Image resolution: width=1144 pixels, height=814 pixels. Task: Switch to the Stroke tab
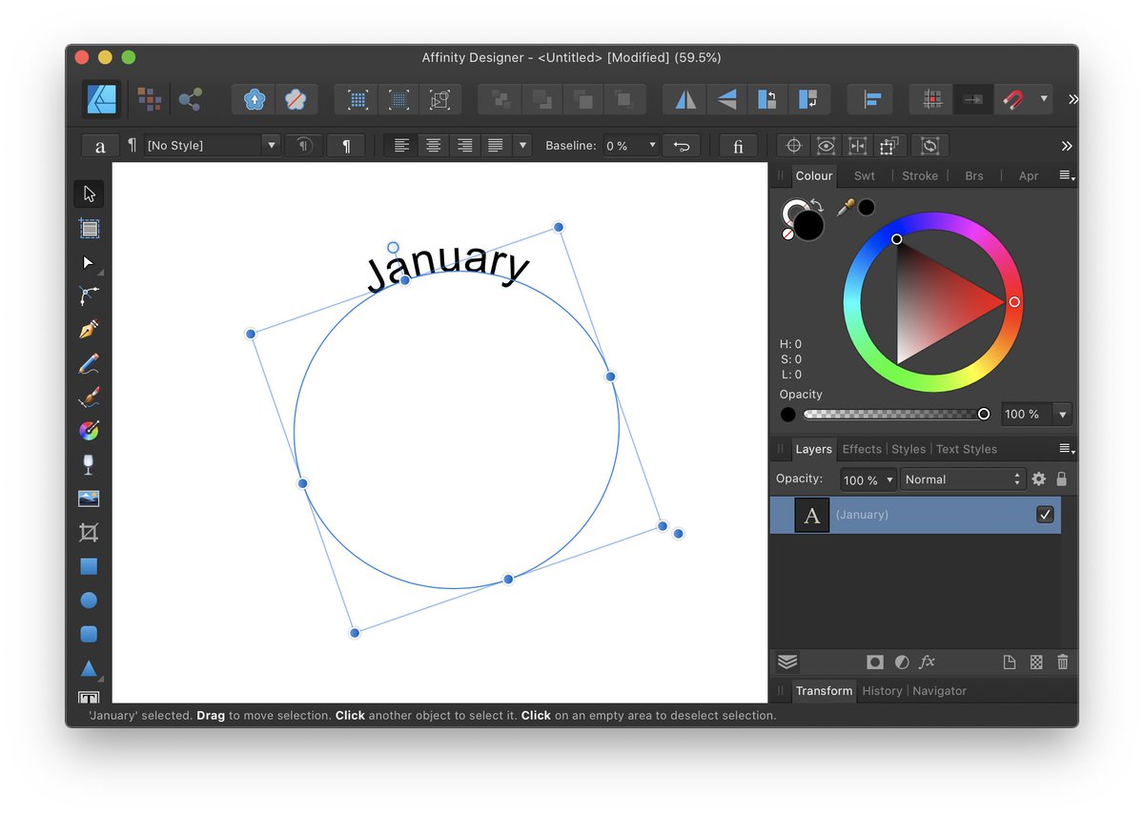pyautogui.click(x=920, y=175)
